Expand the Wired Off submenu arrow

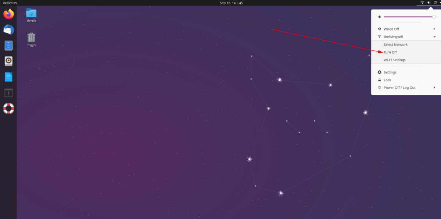(434, 29)
